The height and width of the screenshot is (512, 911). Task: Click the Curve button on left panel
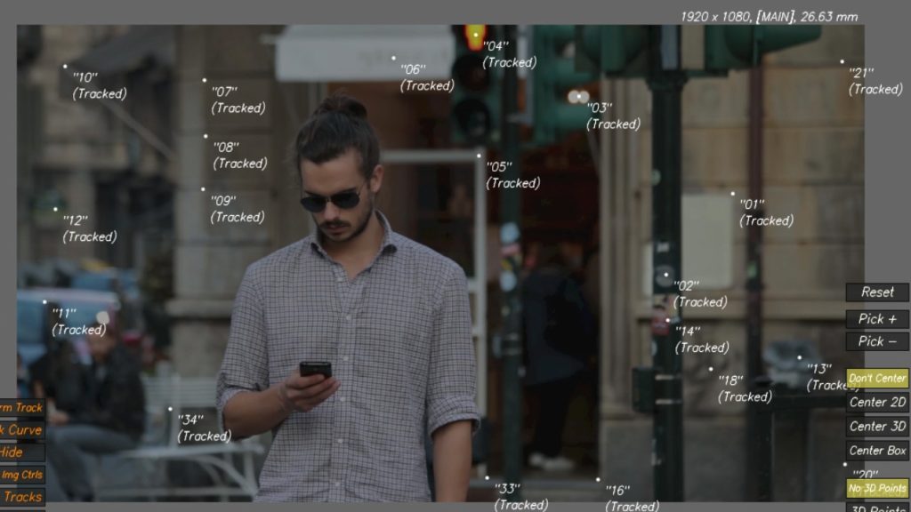[x=22, y=430]
